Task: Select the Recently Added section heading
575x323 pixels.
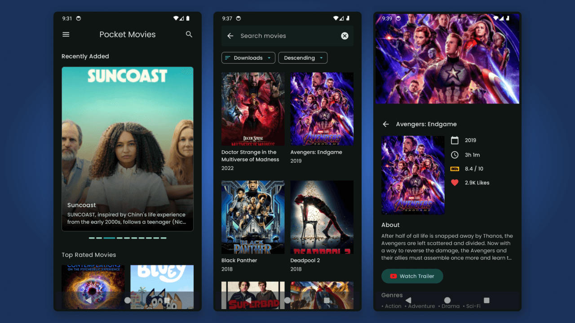Action: point(85,56)
